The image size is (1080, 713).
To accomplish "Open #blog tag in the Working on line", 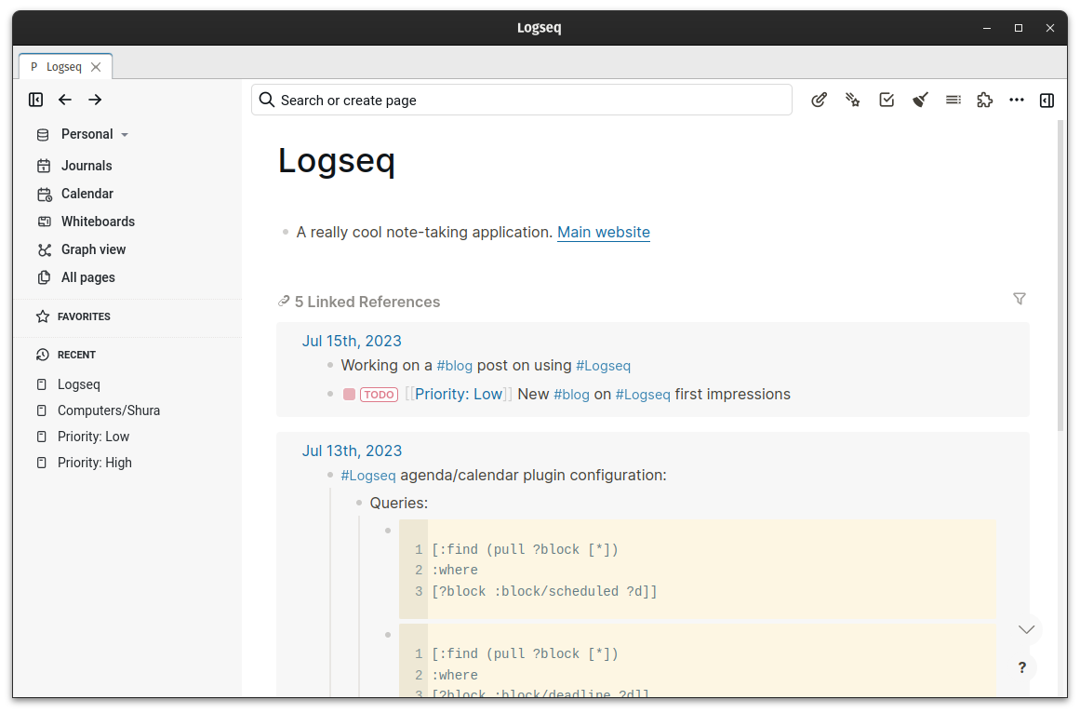I will [x=455, y=366].
